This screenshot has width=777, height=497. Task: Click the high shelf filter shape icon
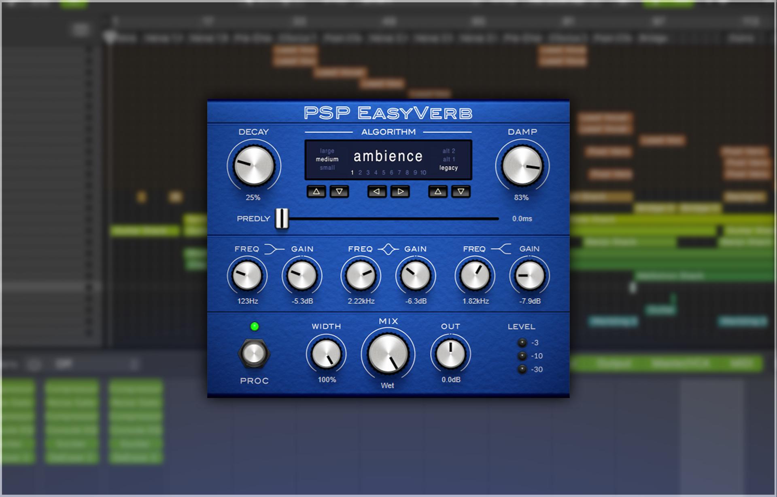[x=501, y=249]
